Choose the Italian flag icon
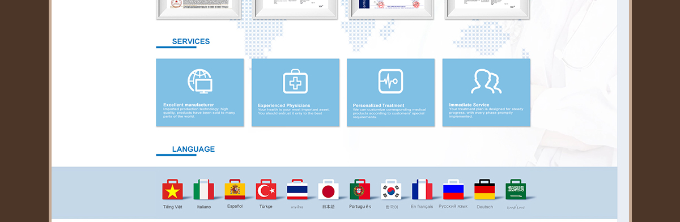The height and width of the screenshot is (222, 680). pyautogui.click(x=204, y=190)
